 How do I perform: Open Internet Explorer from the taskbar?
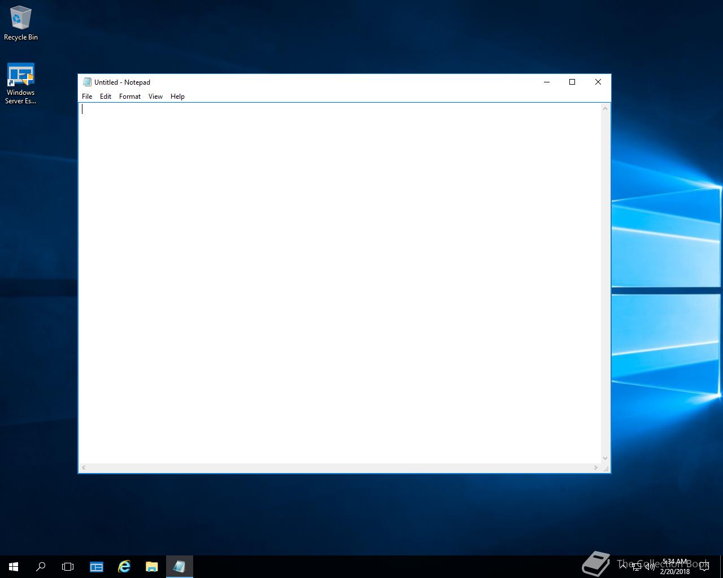124,567
